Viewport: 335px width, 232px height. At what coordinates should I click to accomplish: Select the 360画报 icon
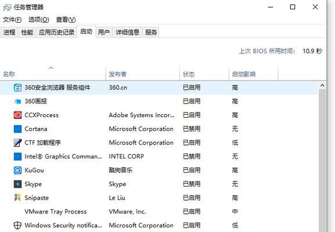17,101
